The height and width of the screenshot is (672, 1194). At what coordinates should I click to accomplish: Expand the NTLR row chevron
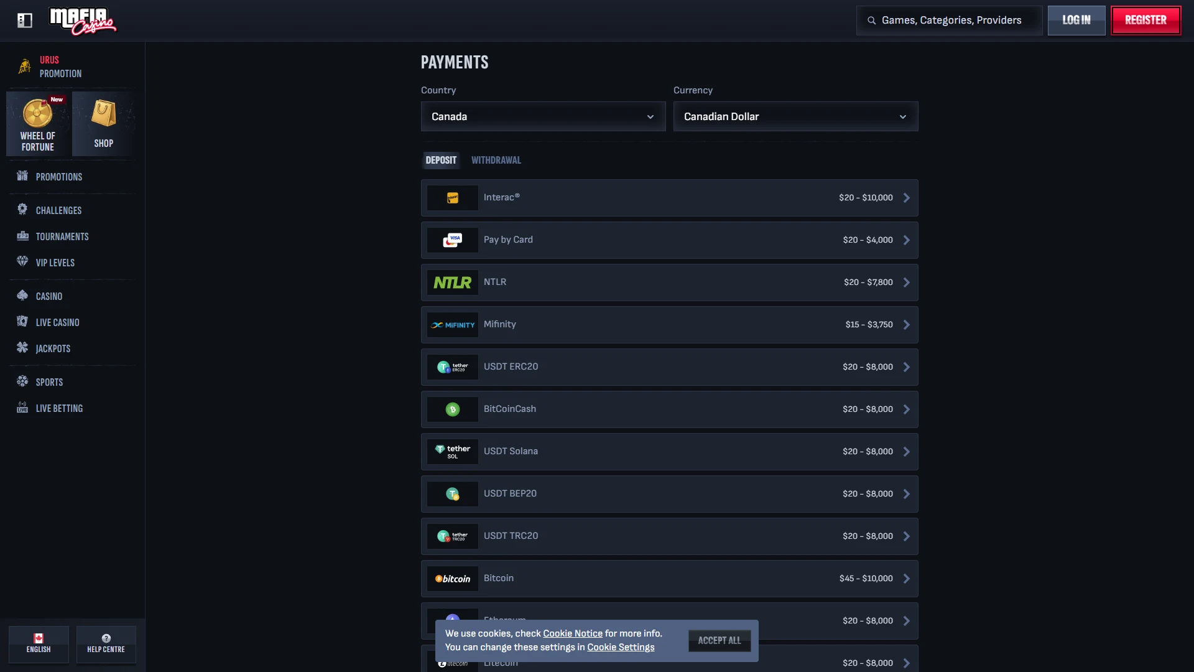coord(907,282)
